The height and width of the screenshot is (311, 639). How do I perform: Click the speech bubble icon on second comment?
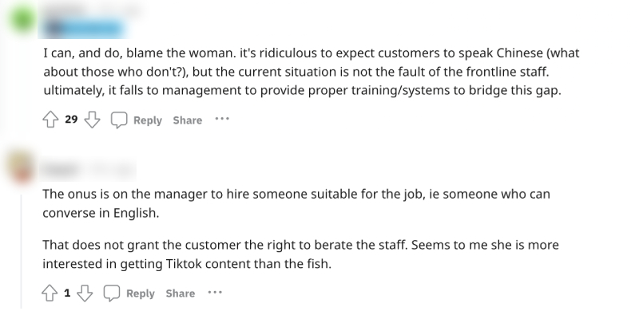point(112,293)
